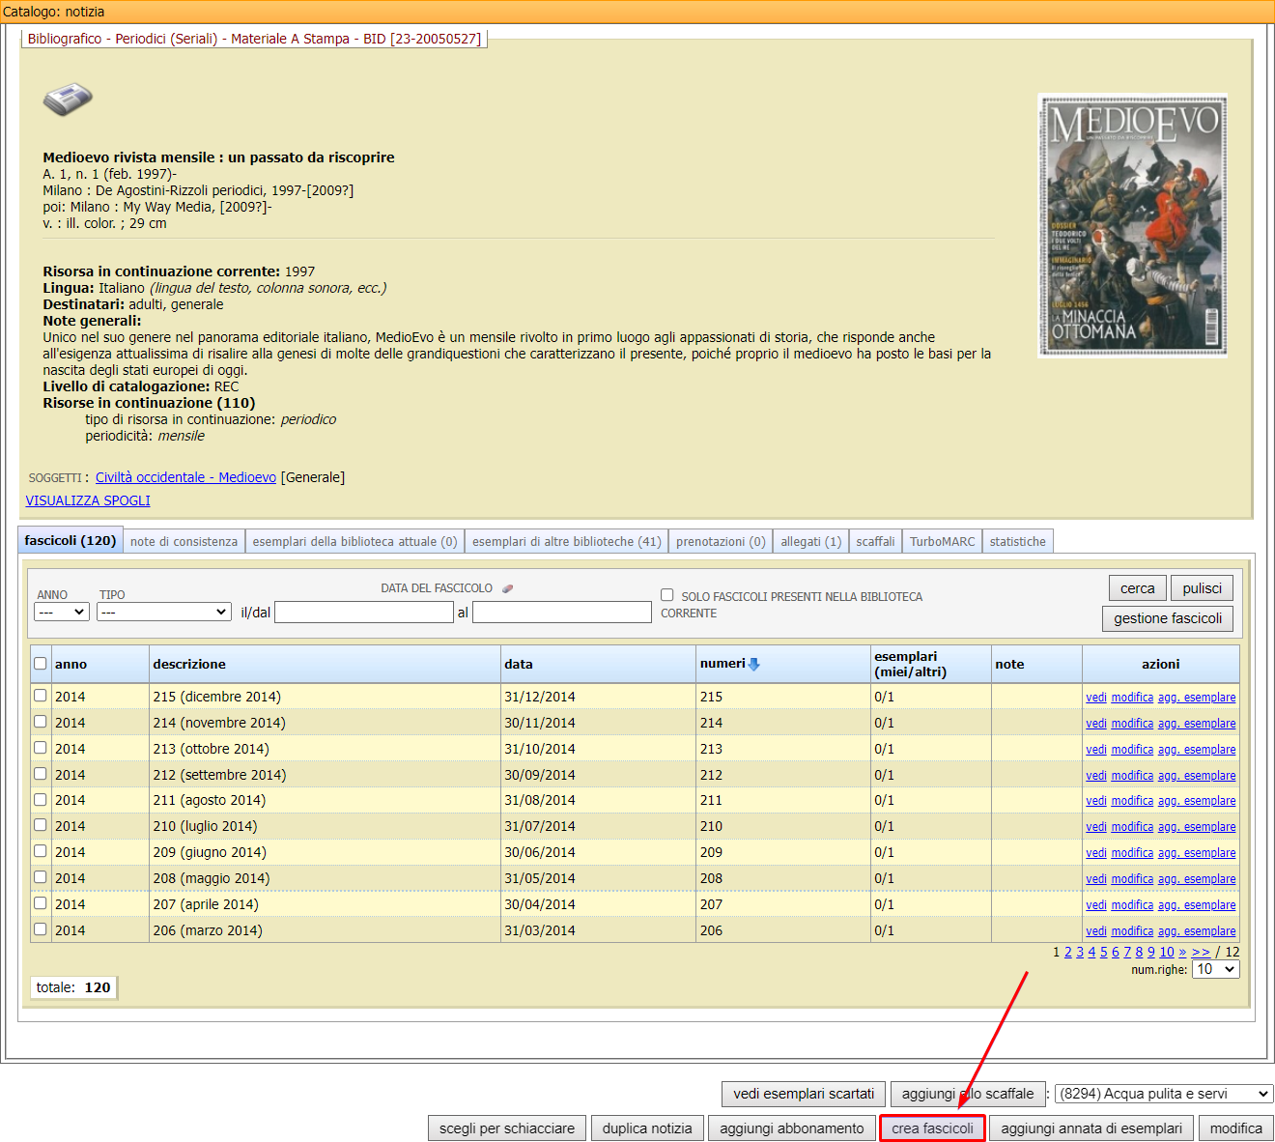The height and width of the screenshot is (1142, 1275).
Task: Toggle the select-all checkbox in table header
Action: (x=41, y=664)
